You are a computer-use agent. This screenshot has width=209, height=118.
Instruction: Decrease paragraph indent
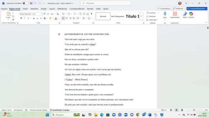pyautogui.click(x=80, y=14)
